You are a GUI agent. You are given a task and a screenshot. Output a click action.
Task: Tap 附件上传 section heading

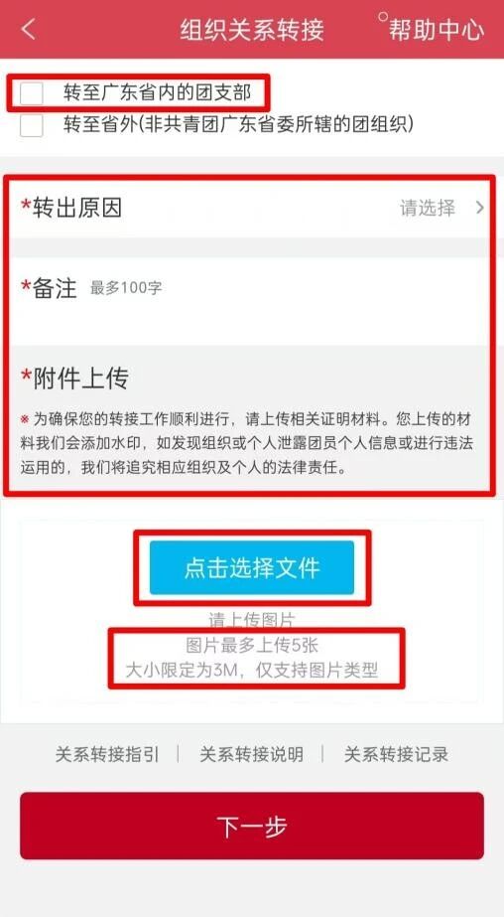[x=74, y=379]
